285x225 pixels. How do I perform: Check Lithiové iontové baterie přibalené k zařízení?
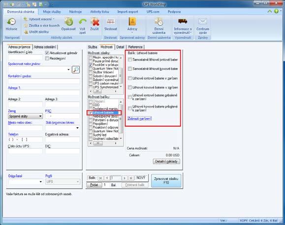coord(130,97)
